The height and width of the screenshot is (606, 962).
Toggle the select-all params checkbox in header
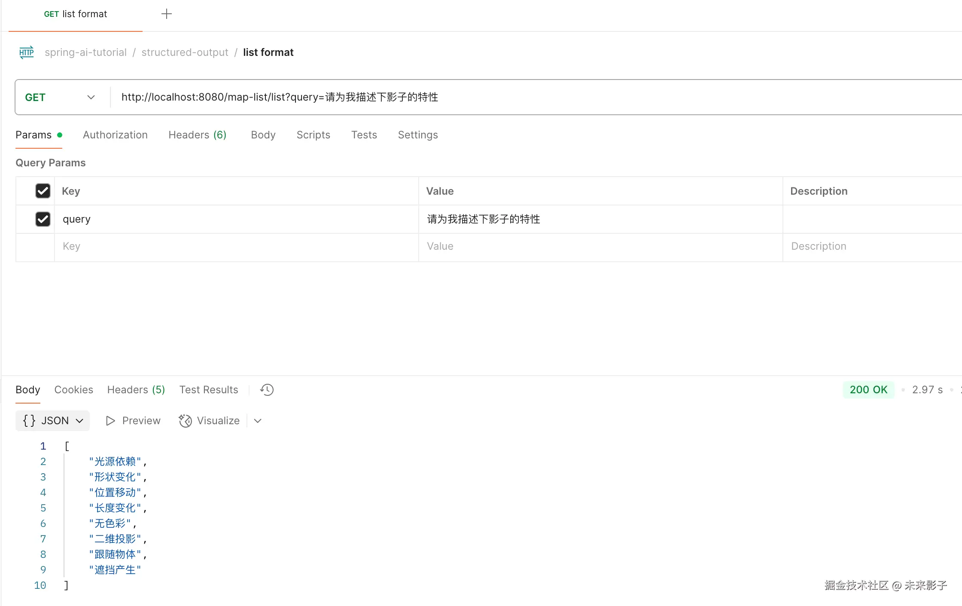43,191
